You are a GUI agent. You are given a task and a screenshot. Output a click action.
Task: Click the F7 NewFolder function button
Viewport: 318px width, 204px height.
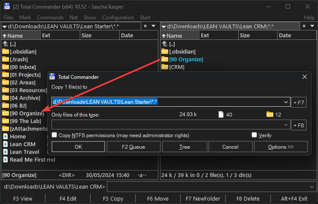pyautogui.click(x=203, y=199)
